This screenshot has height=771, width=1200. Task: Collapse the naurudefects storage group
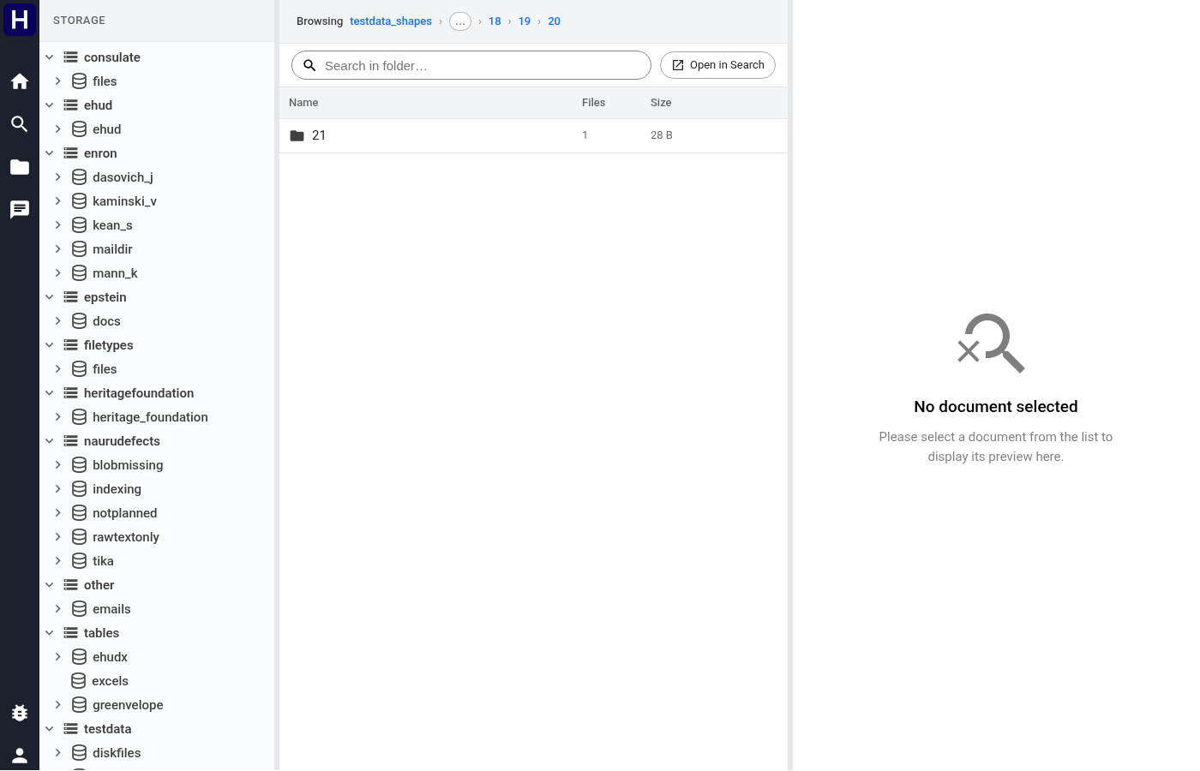[50, 441]
